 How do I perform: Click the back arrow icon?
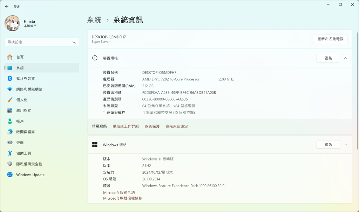[7, 6]
